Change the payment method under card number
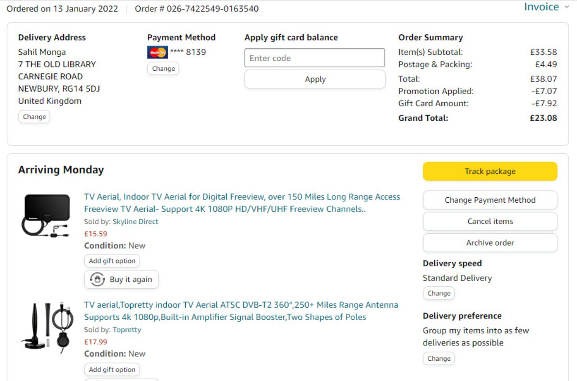 [x=163, y=68]
